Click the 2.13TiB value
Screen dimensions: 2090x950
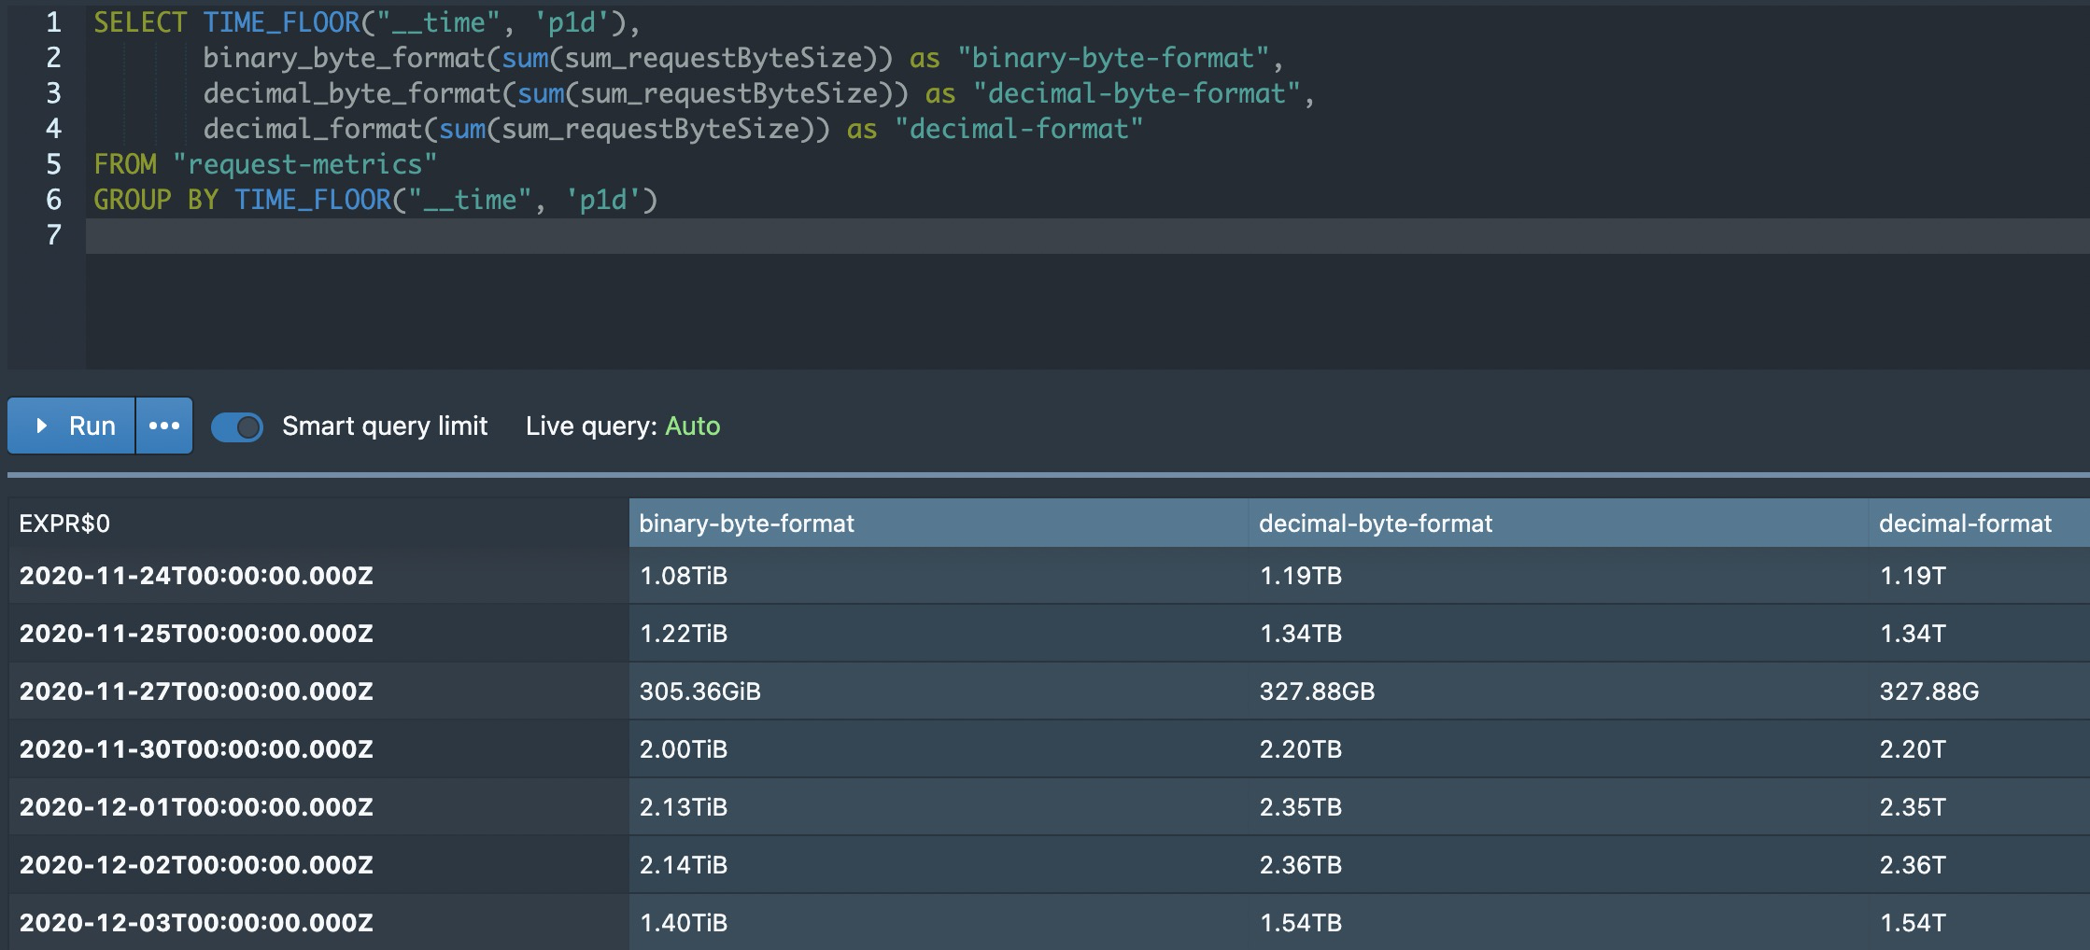(684, 807)
